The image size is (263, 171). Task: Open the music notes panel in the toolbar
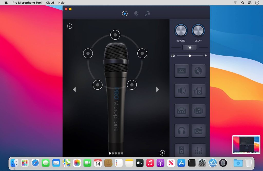click(x=147, y=14)
